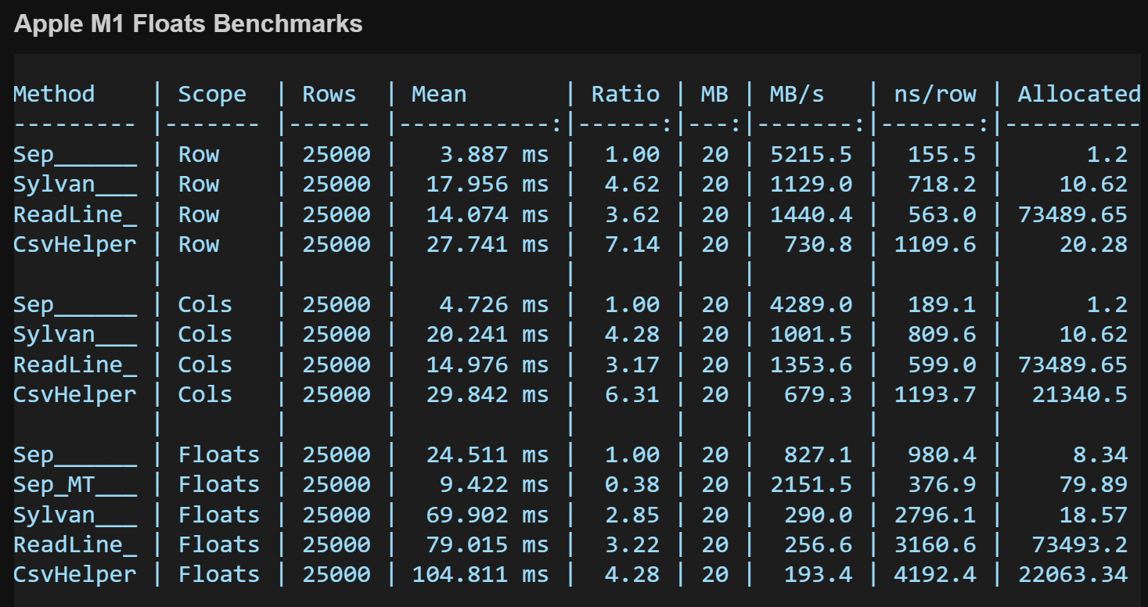Click the MB/s value '5215.5'

pyautogui.click(x=811, y=154)
